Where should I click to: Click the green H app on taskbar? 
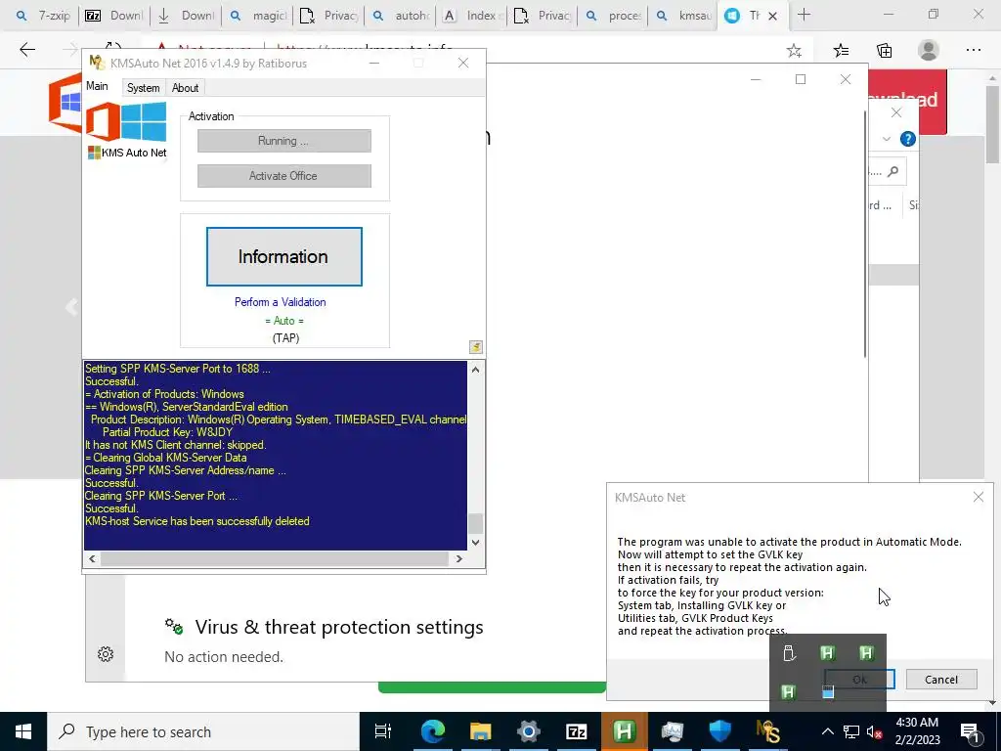624,731
